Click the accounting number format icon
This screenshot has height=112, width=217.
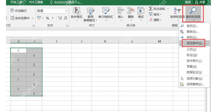[x=39, y=18]
